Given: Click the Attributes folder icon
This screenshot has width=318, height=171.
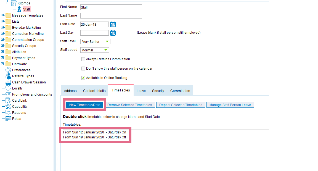Looking at the screenshot, I should click(8, 52).
